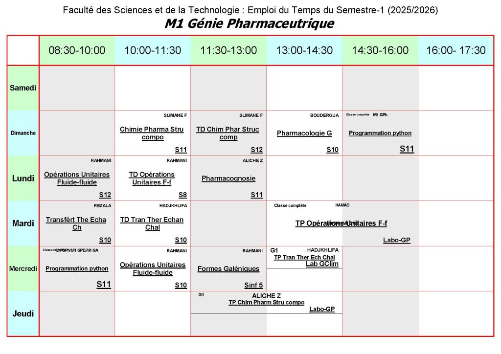Click the Lab GClim room label
Image resolution: width=501 pixels, height=354 pixels.
322,264
